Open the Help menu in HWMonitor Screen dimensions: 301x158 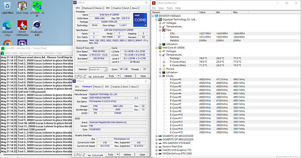(x=178, y=8)
